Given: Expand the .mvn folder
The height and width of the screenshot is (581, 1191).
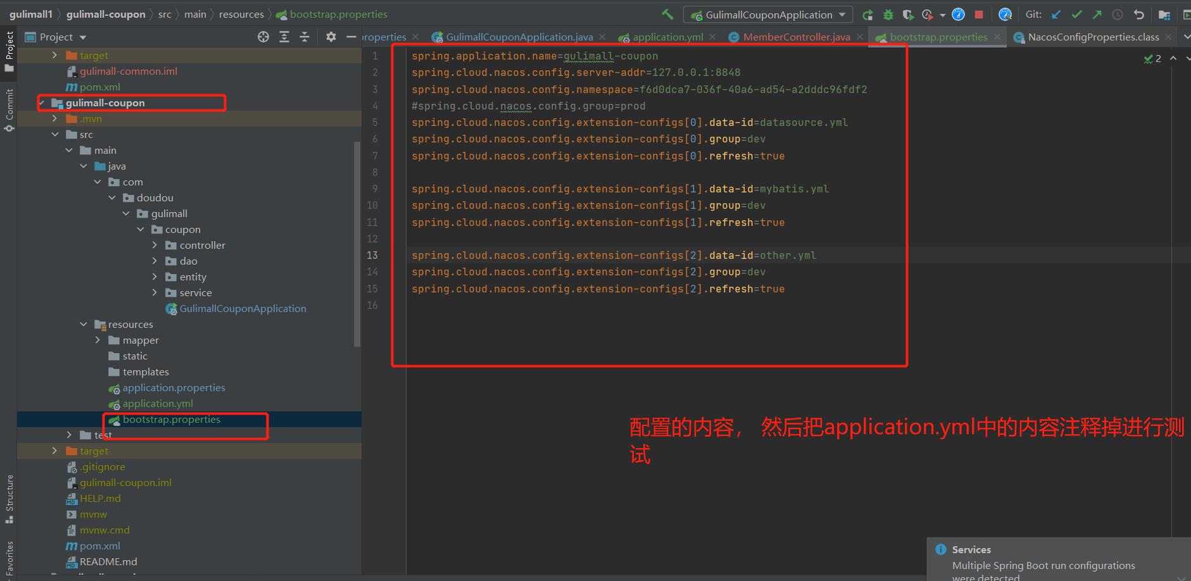Looking at the screenshot, I should pos(54,118).
